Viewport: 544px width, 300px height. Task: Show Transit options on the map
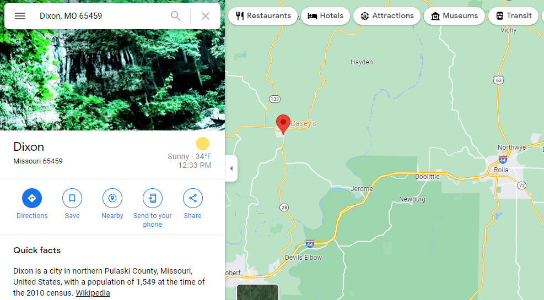coord(514,16)
